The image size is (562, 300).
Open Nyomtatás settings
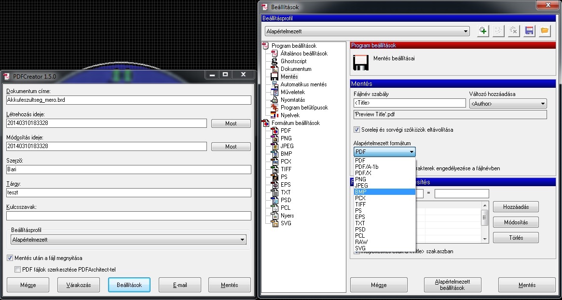tap(292, 100)
